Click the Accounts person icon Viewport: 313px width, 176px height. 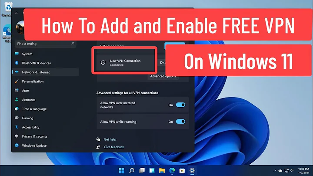tap(17, 99)
